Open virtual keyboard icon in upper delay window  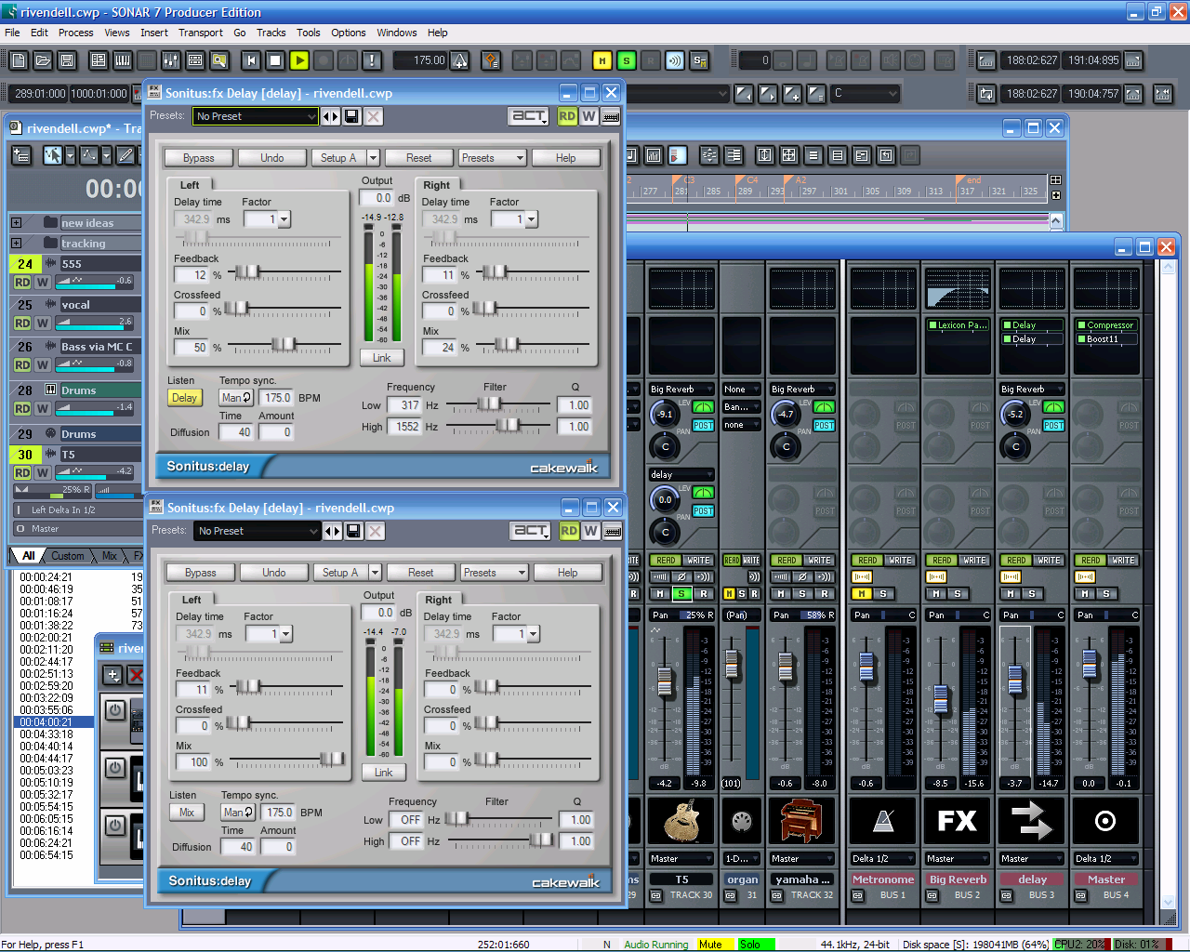[611, 116]
